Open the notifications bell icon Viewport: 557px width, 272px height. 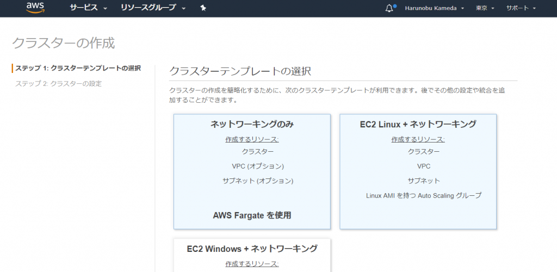coord(389,8)
